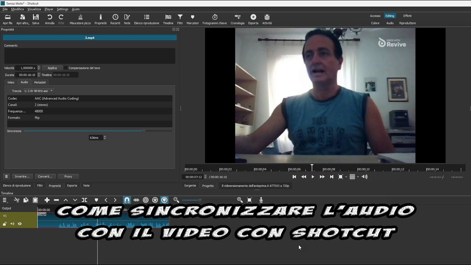The width and height of the screenshot is (471, 265).
Task: Undo with the Annulla icon
Action: 50,20
